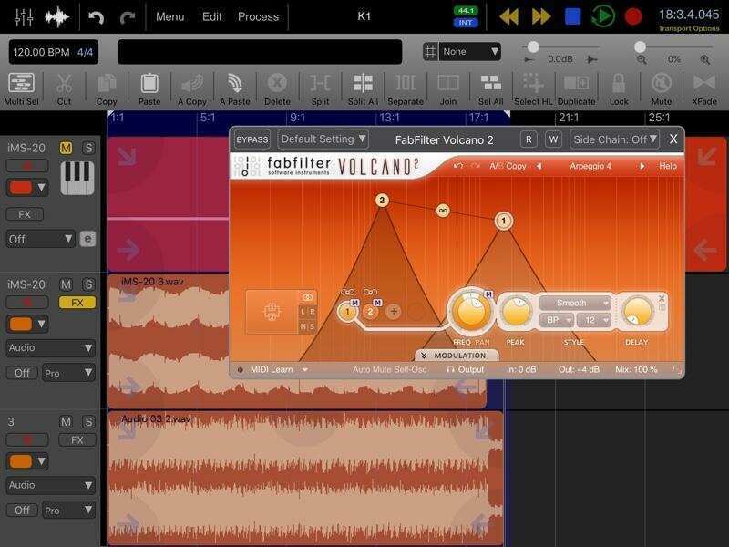Viewport: 729px width, 547px height.
Task: Solo the first iMS-20 track
Action: 87,148
